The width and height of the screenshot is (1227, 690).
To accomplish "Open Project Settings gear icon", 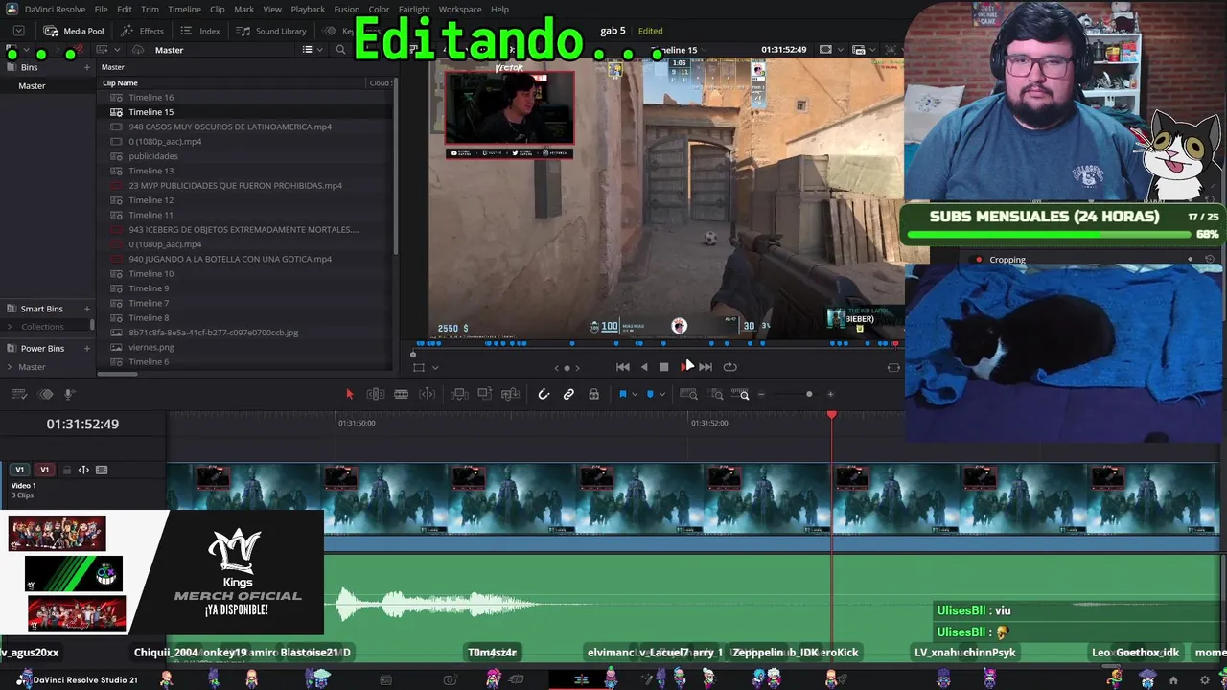I will pos(1205,680).
